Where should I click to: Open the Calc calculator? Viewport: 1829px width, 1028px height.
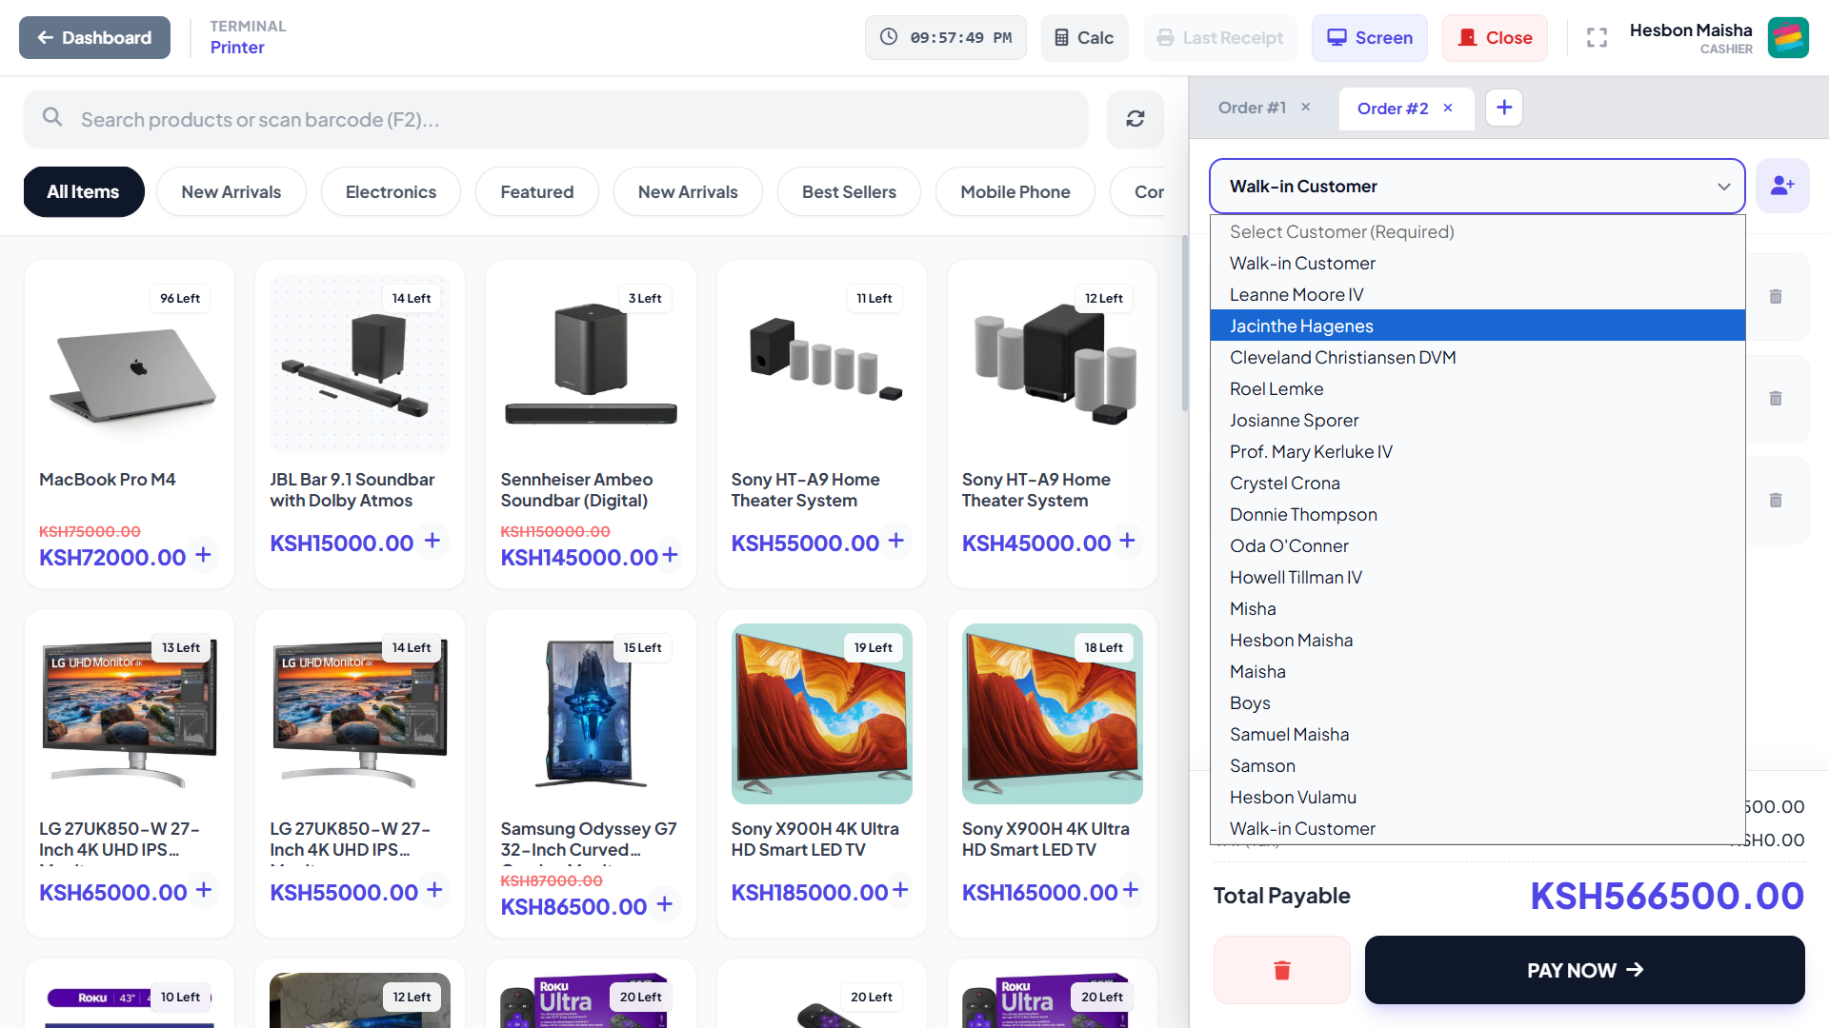click(x=1084, y=38)
